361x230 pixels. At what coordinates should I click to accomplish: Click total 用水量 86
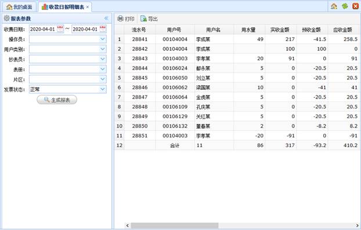260,145
